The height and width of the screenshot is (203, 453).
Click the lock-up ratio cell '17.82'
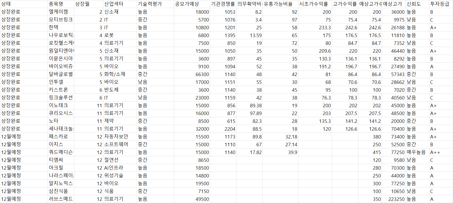(249, 152)
